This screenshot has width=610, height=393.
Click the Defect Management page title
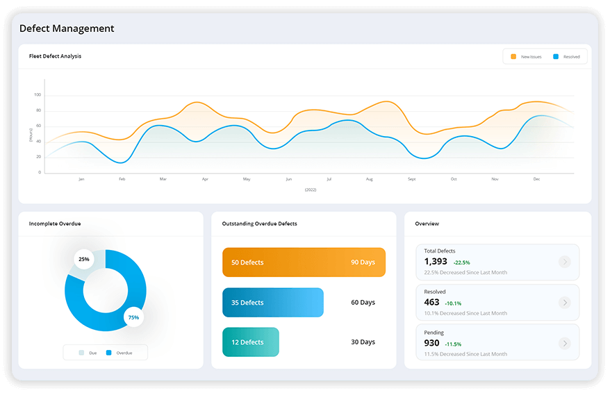click(67, 28)
